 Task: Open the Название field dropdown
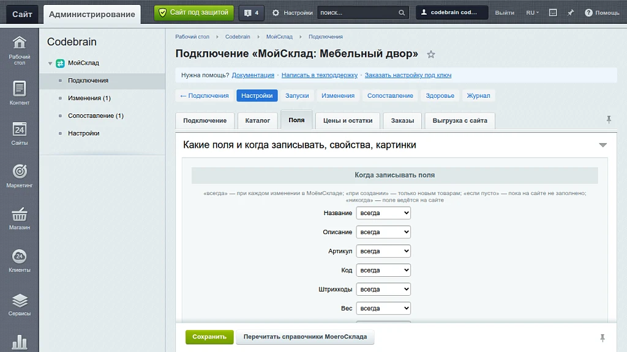[x=383, y=213]
